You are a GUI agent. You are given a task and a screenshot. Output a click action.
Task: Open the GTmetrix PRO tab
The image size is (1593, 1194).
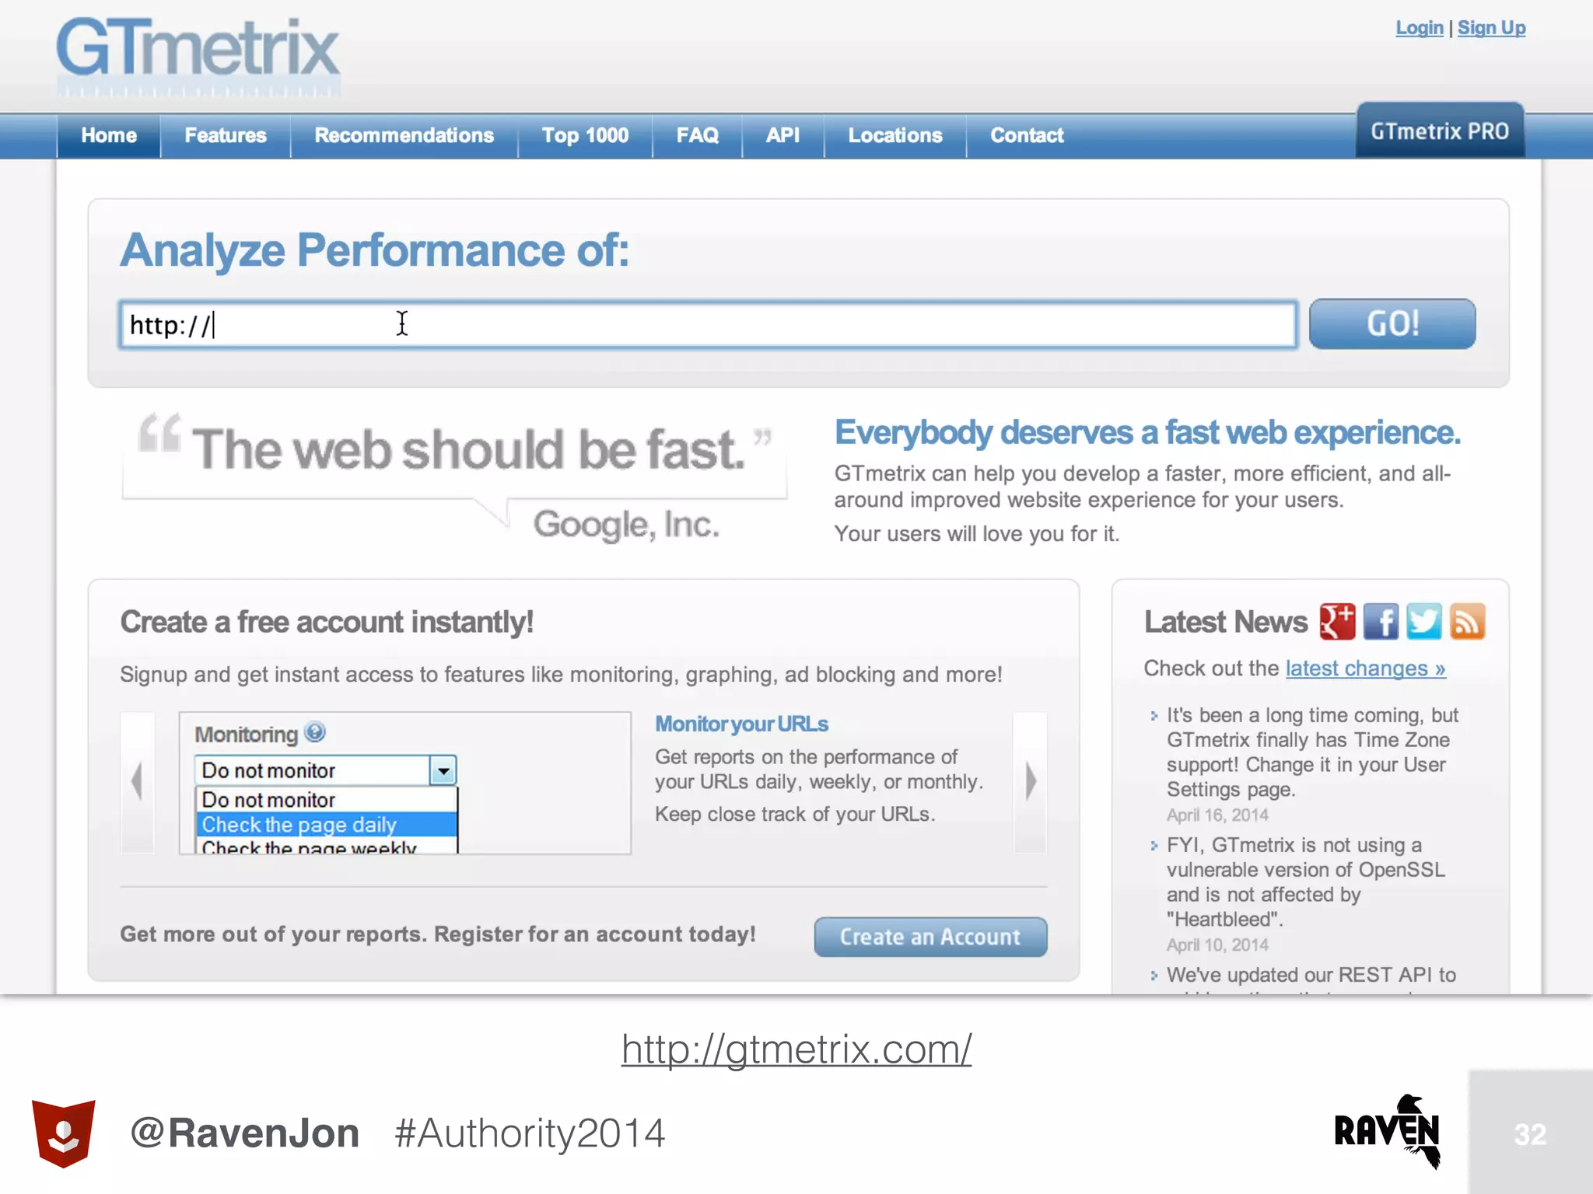coord(1440,131)
